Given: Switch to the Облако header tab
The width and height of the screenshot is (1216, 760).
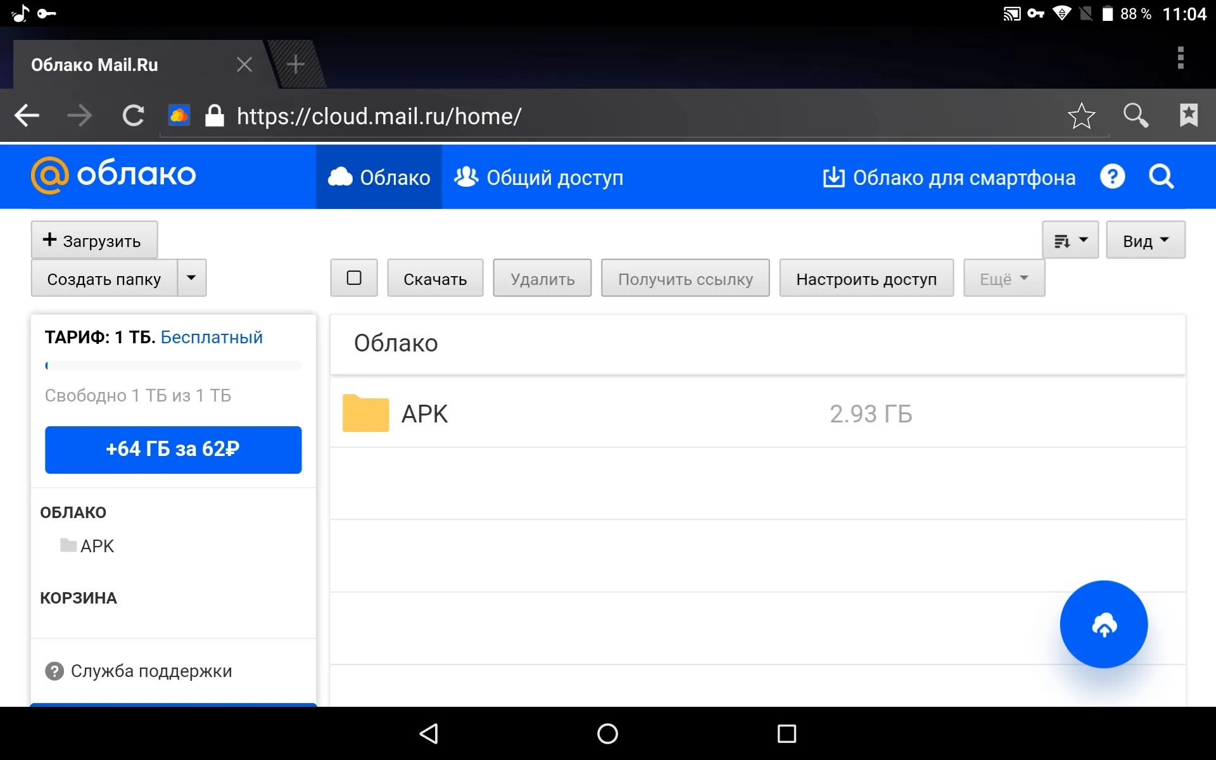Looking at the screenshot, I should pyautogui.click(x=379, y=177).
